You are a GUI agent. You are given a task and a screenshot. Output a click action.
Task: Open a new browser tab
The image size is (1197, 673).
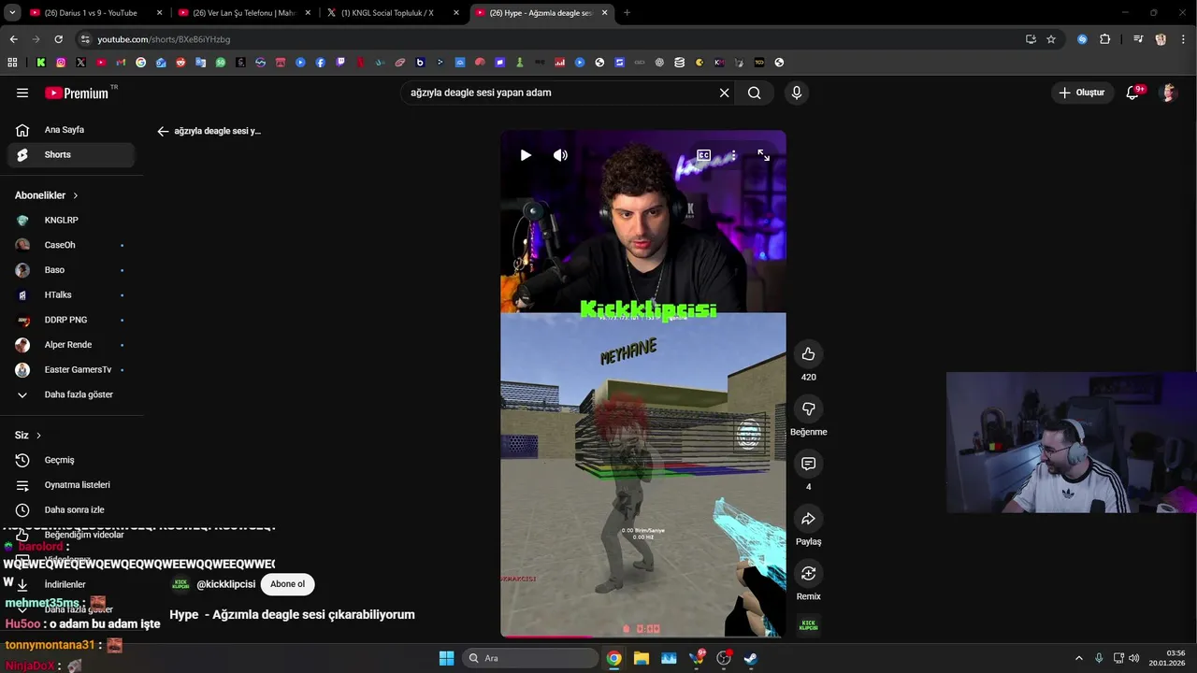pos(627,13)
